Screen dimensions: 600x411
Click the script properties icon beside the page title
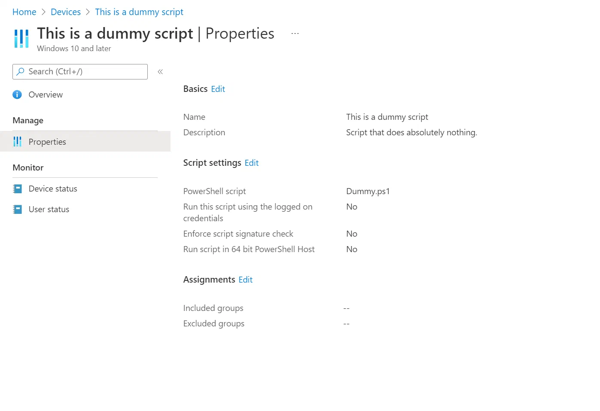pos(21,39)
